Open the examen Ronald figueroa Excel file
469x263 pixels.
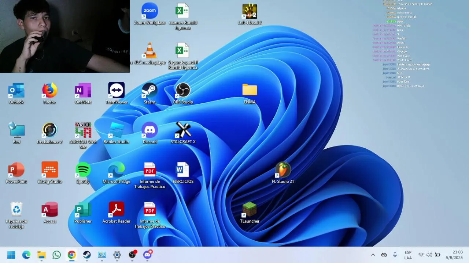coord(182,16)
